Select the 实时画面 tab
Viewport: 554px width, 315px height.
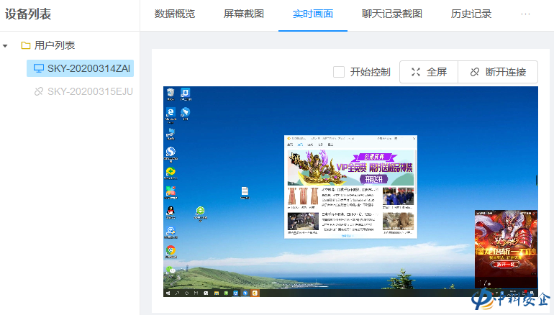click(313, 14)
